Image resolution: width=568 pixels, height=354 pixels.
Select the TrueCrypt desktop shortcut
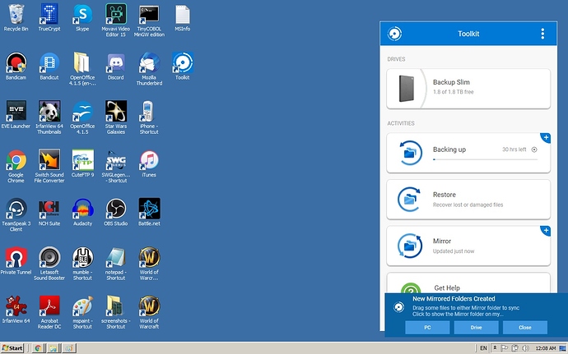[x=49, y=18]
